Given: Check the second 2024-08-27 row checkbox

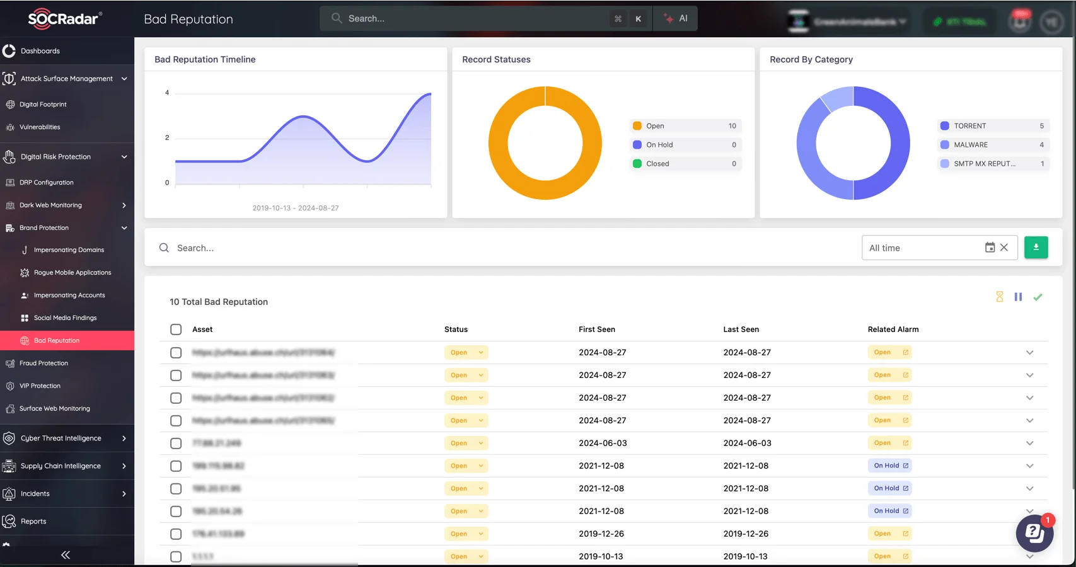Looking at the screenshot, I should pos(176,375).
